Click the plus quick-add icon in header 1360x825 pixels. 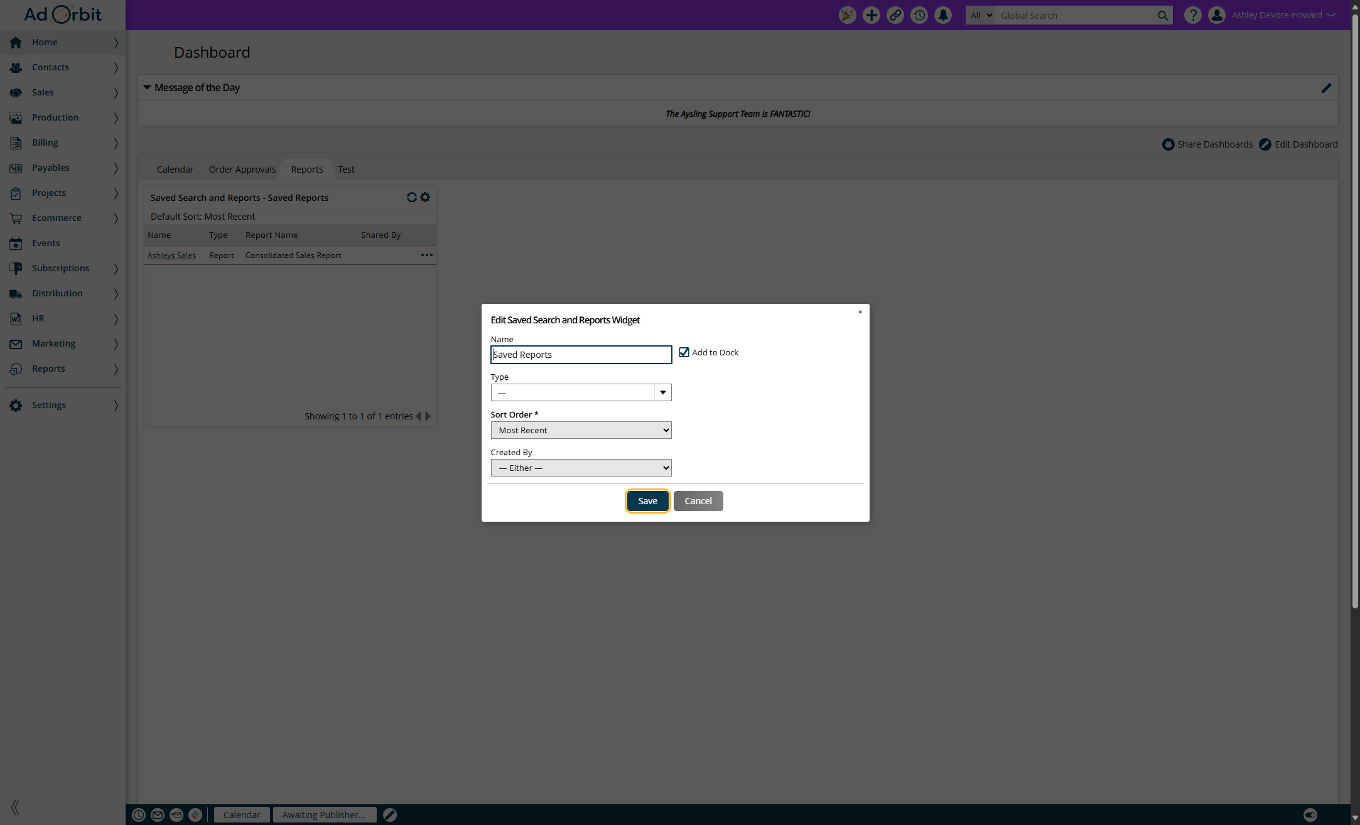point(871,15)
